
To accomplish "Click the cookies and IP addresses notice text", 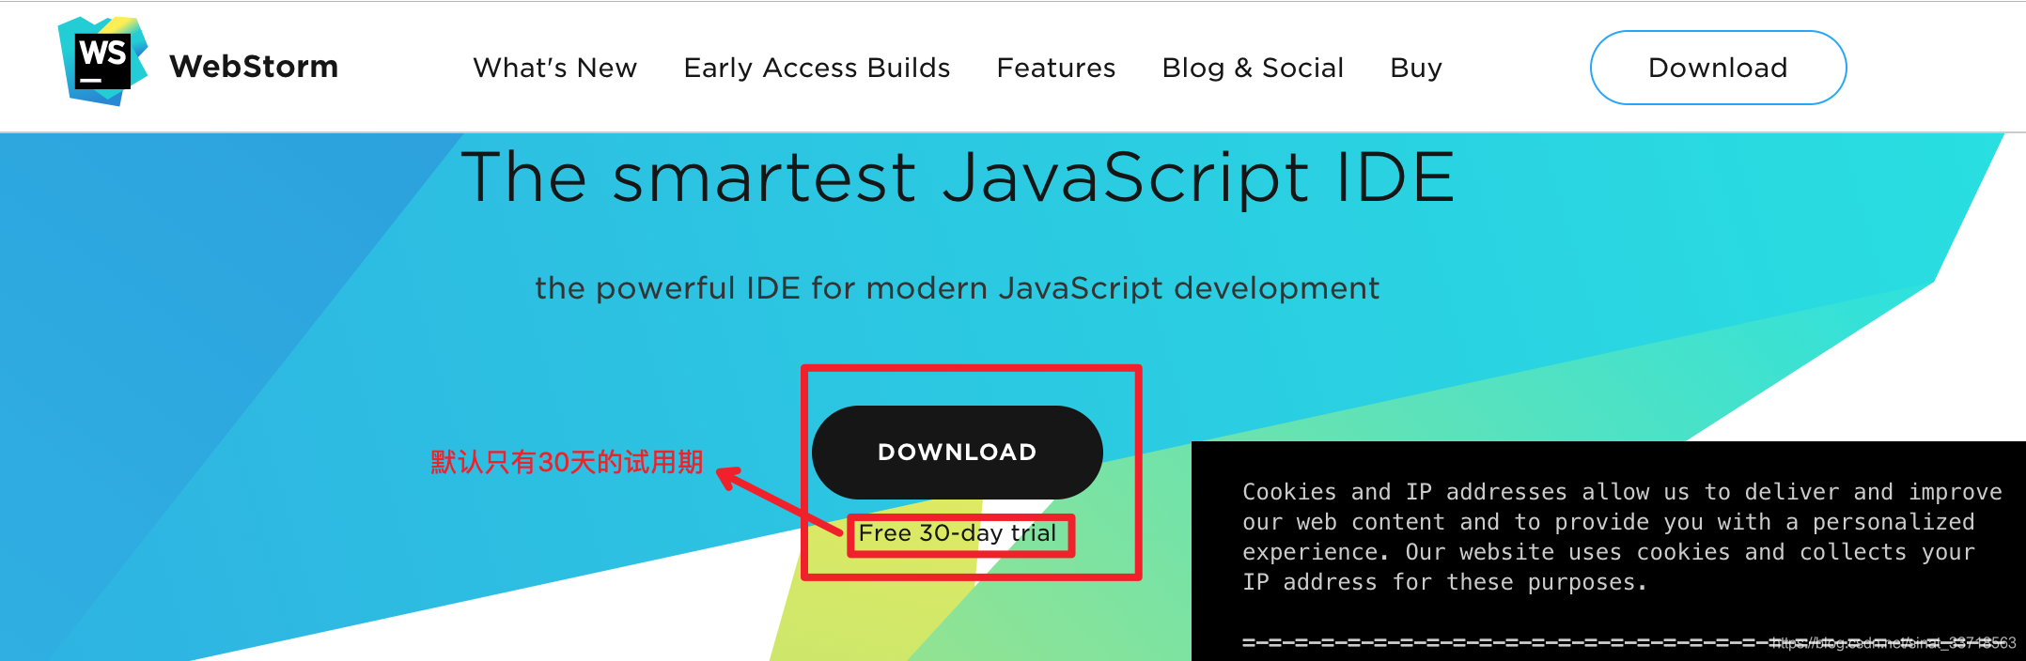I will pyautogui.click(x=1622, y=537).
